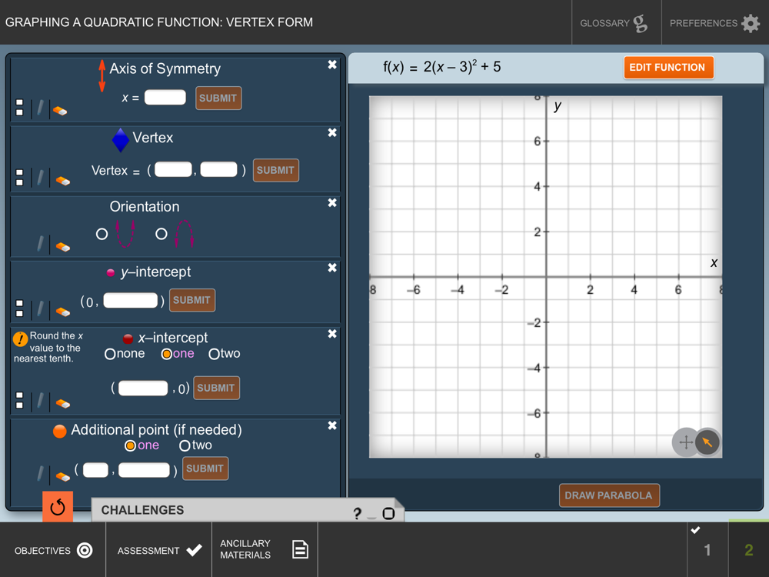The image size is (769, 577).
Task: Select the x-intercept pencil tool
Action: pyautogui.click(x=40, y=400)
